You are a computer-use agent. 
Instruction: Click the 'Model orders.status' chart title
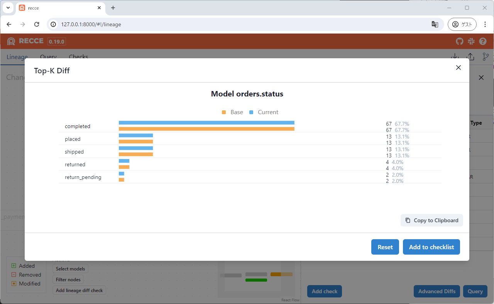point(247,94)
